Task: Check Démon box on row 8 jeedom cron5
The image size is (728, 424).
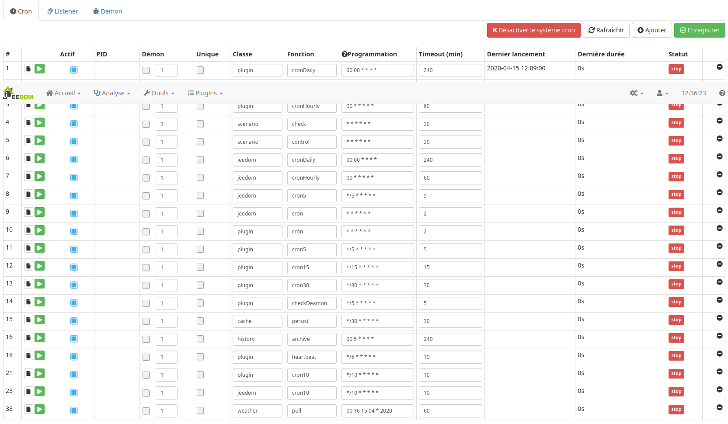Action: (146, 196)
